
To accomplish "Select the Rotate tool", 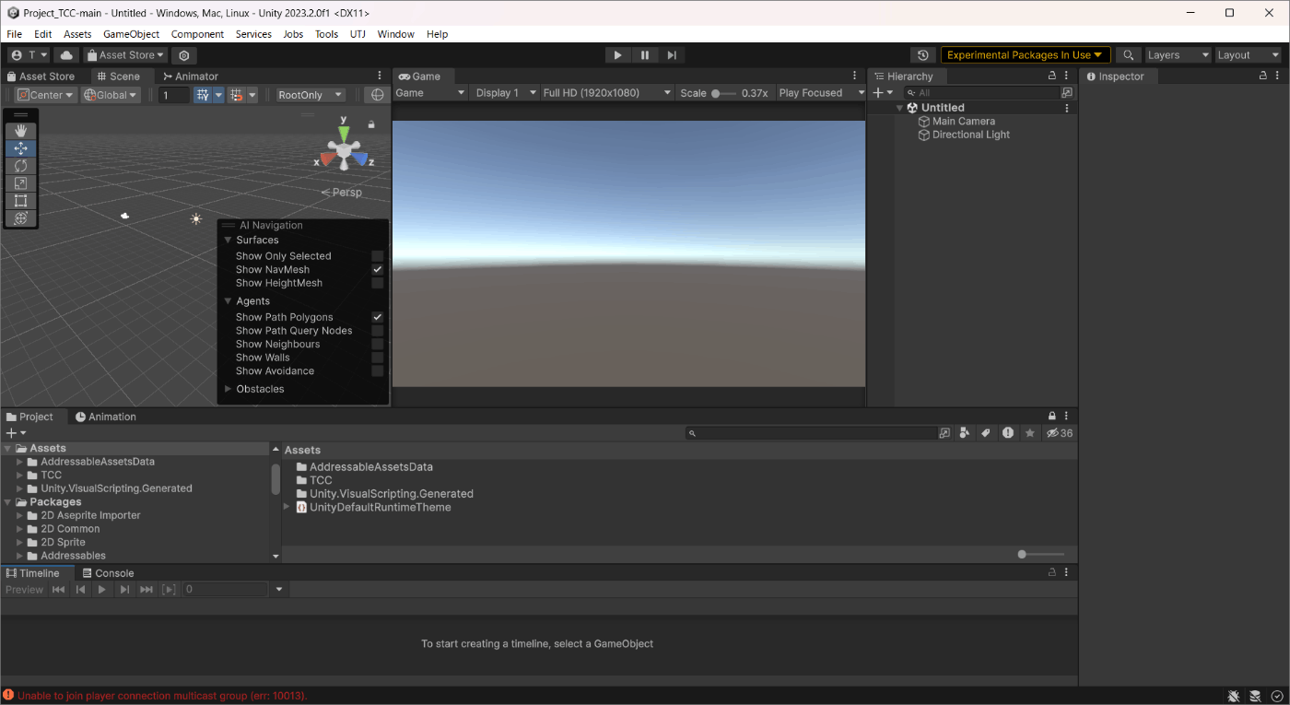I will pos(20,166).
